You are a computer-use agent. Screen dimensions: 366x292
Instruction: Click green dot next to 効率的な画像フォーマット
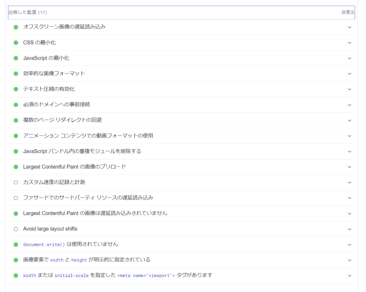coord(16,74)
